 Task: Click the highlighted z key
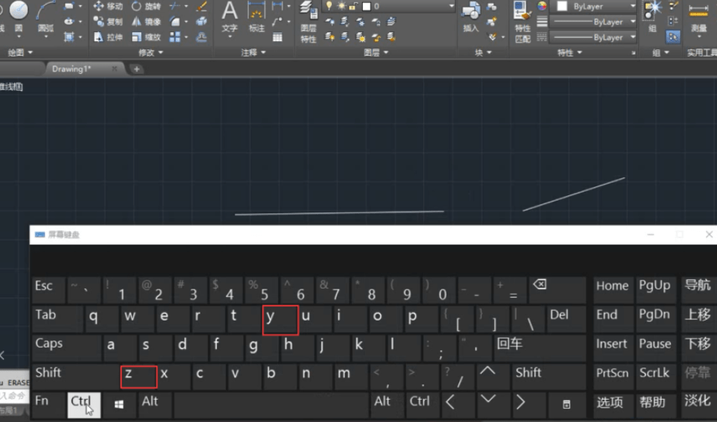(139, 377)
